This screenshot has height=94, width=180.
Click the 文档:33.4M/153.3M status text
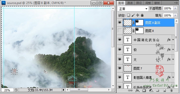40,90
